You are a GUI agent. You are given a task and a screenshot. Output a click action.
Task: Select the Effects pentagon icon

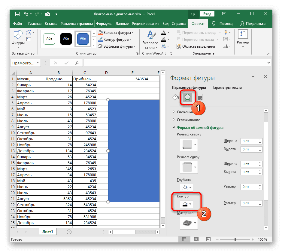coord(187,97)
